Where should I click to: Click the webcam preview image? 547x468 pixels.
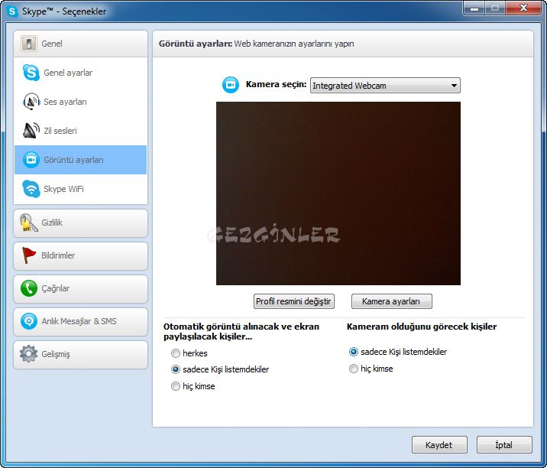click(338, 193)
